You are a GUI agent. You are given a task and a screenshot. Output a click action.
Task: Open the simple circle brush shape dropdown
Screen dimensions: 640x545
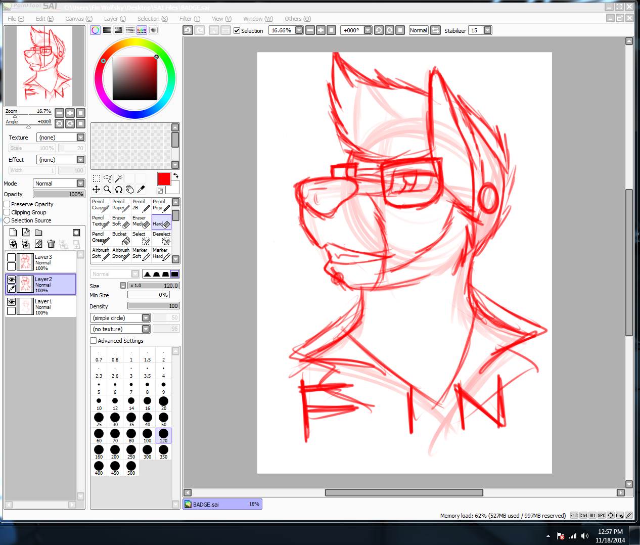point(146,318)
